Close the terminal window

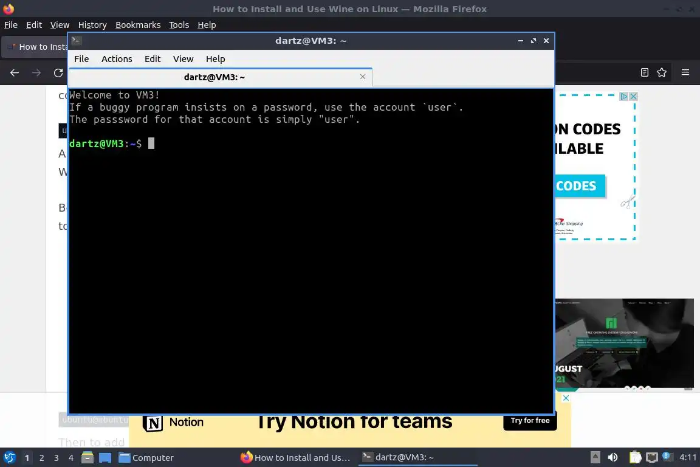tap(546, 41)
